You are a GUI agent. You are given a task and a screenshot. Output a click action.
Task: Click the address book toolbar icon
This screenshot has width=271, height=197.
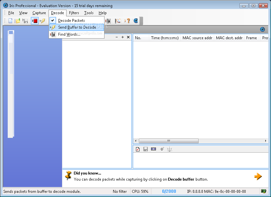(x=118, y=21)
